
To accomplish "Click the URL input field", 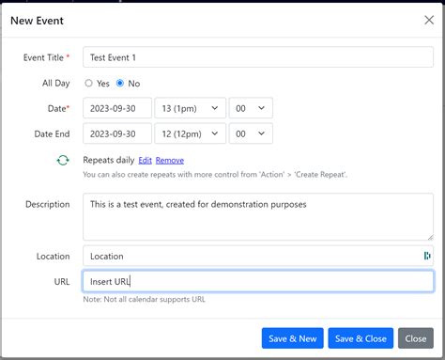I will (258, 281).
